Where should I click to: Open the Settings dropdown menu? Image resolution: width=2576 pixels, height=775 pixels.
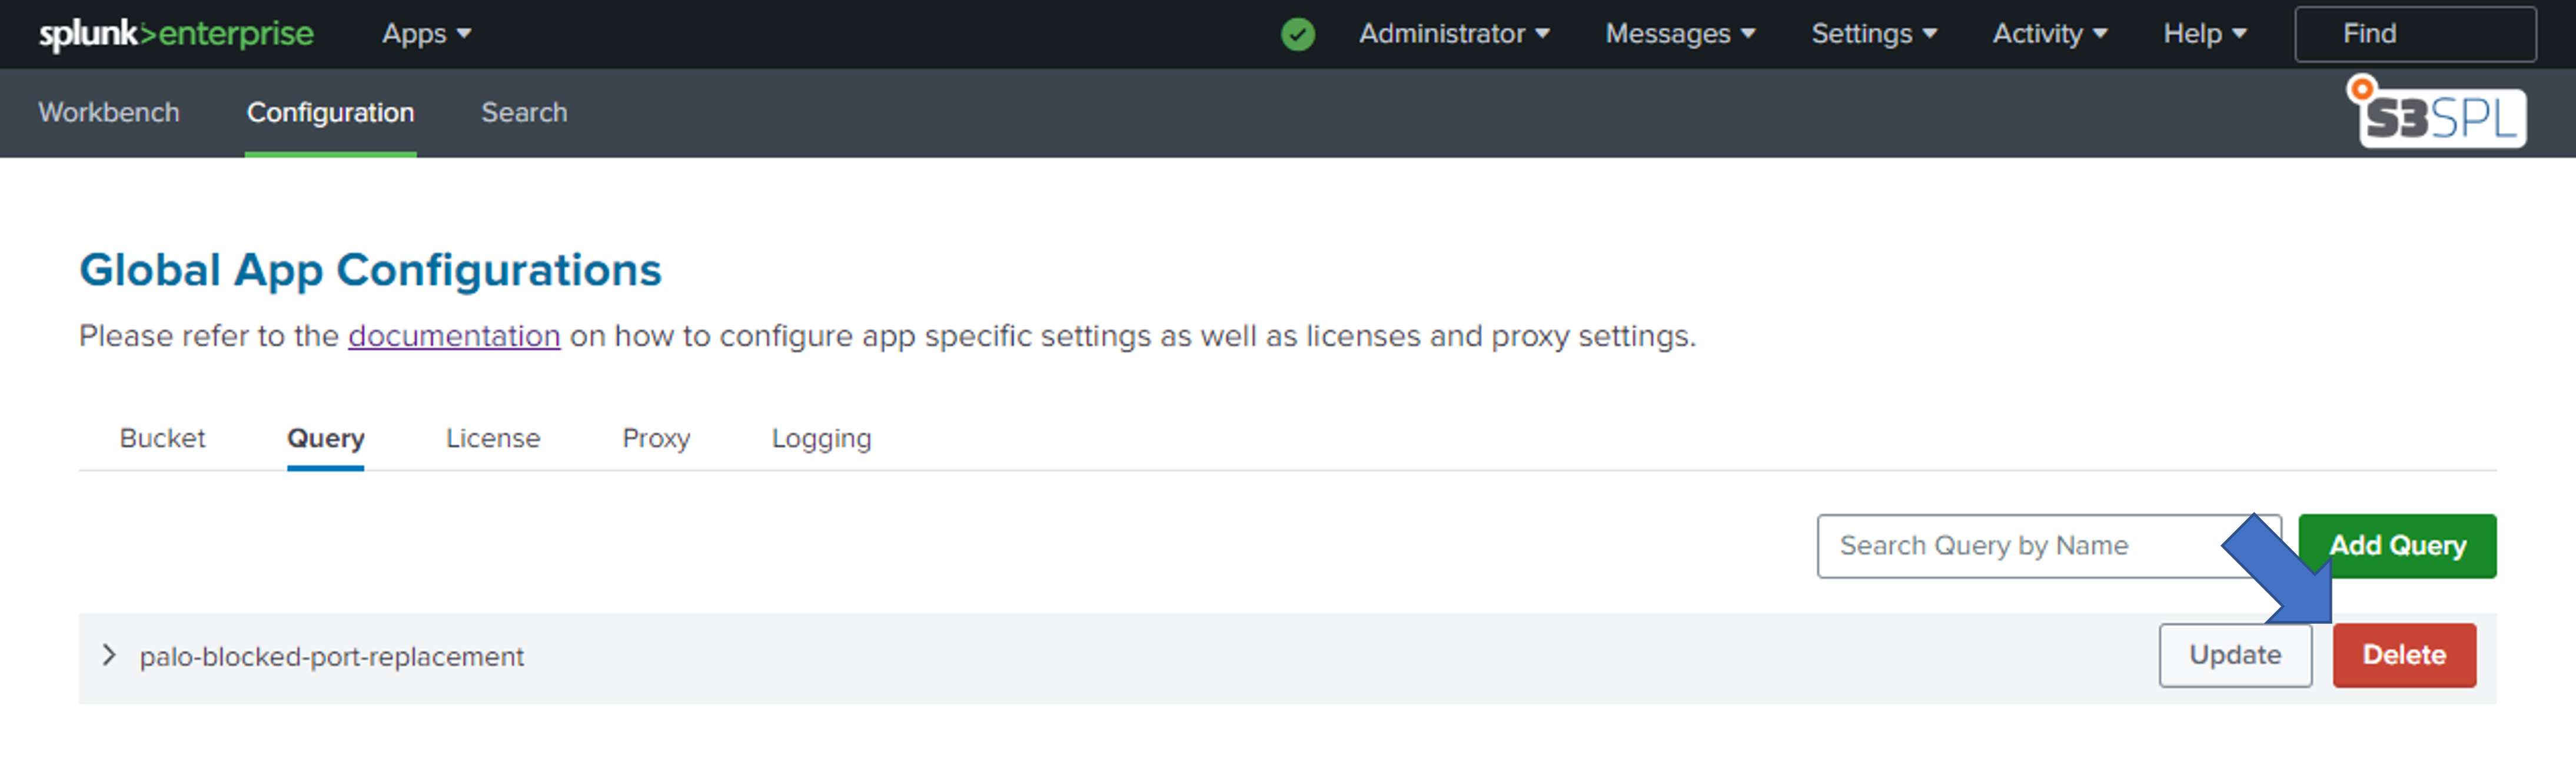pyautogui.click(x=1873, y=34)
